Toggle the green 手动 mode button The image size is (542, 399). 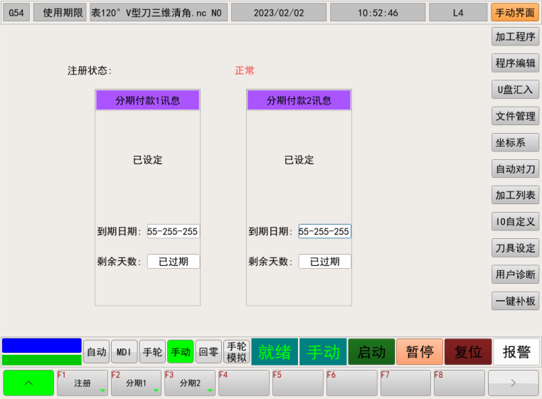point(181,351)
